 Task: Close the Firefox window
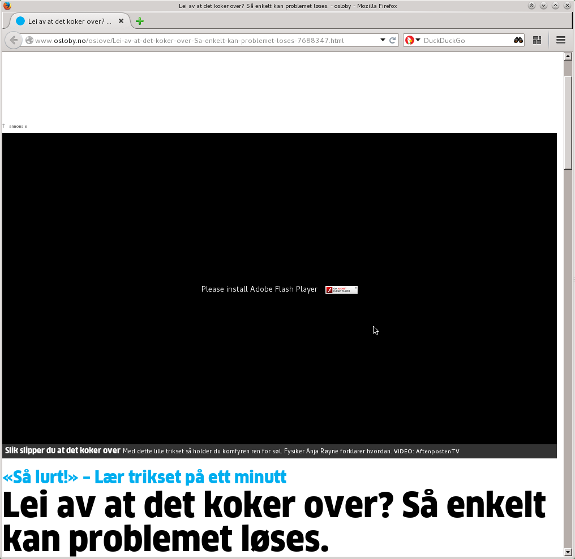point(567,6)
